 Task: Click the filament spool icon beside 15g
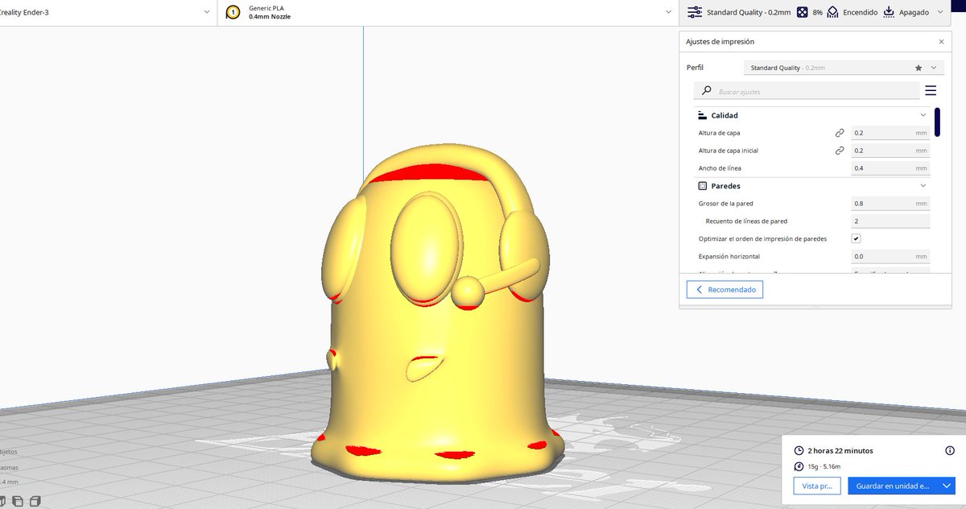click(799, 466)
